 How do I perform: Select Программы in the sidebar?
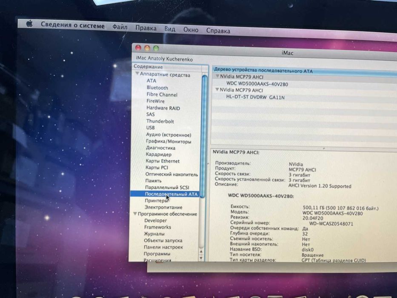pyautogui.click(x=157, y=254)
